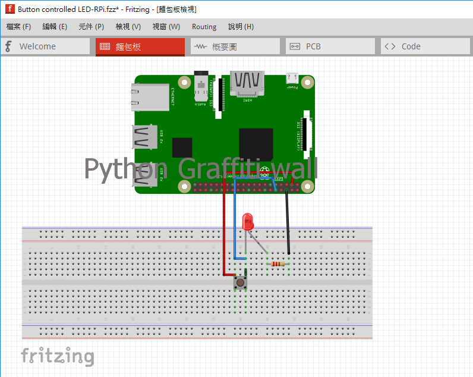The height and width of the screenshot is (377, 473).
Task: Select the upper USB 2x port
Action: pos(145,137)
